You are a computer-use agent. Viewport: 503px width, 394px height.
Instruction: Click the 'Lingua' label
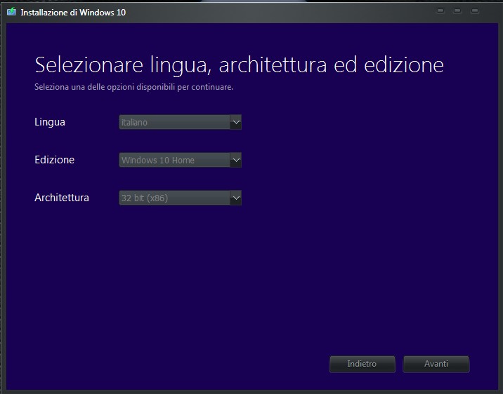click(50, 122)
